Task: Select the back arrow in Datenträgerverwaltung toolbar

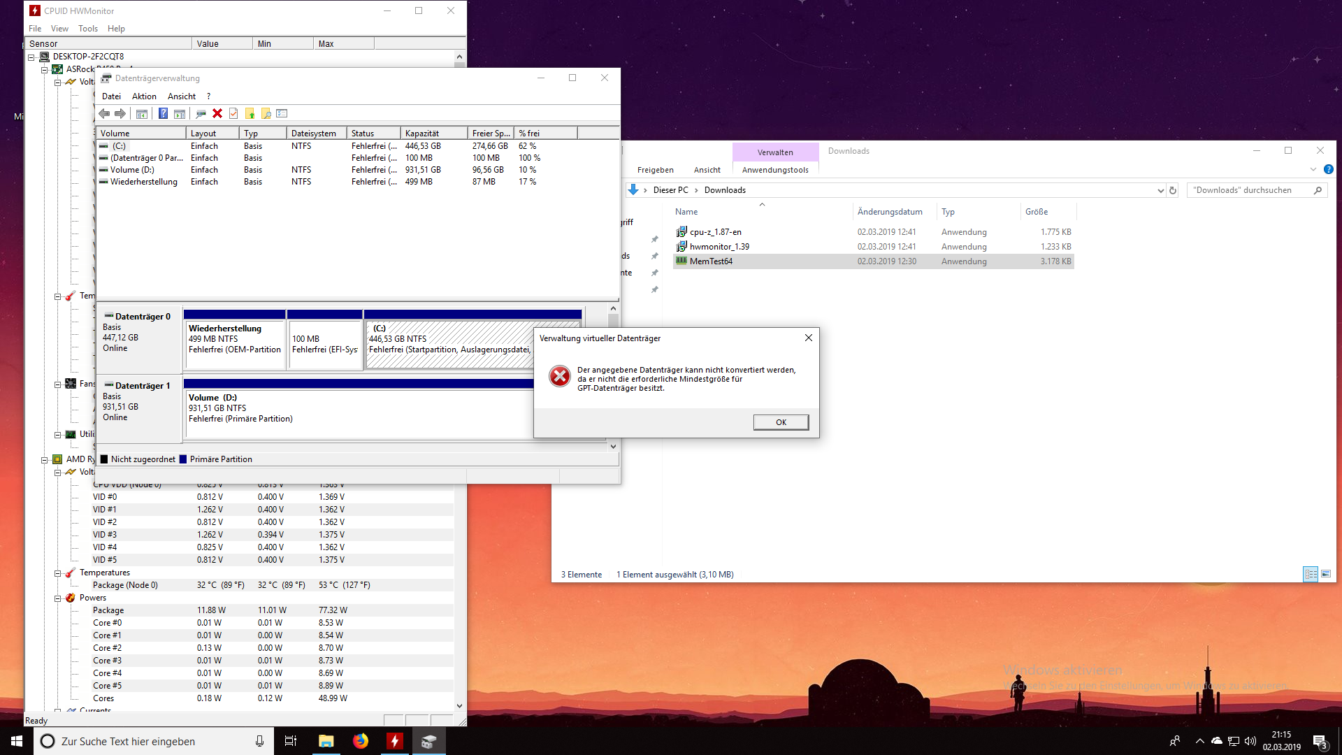Action: click(105, 113)
